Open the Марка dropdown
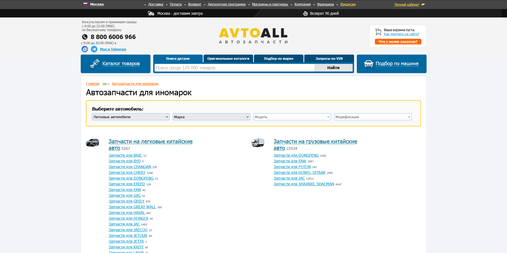Image resolution: width=507 pixels, height=253 pixels. [212, 117]
